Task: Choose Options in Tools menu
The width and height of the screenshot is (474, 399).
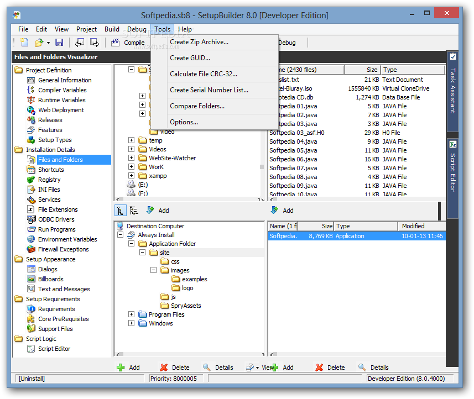Action: click(215, 122)
